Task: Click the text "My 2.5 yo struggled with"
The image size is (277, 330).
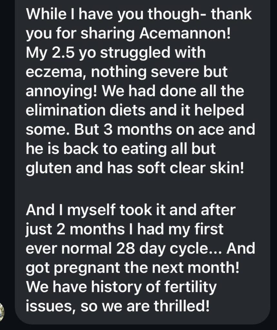Action: 115,53
